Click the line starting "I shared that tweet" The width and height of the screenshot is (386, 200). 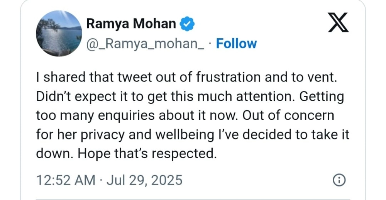(186, 77)
